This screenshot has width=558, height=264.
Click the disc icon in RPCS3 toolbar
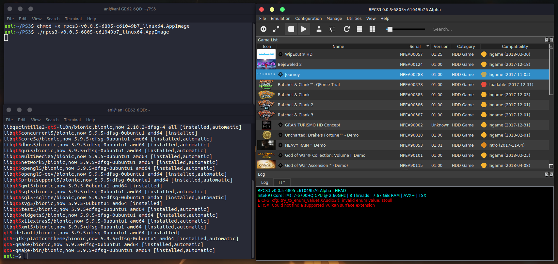pyautogui.click(x=263, y=29)
